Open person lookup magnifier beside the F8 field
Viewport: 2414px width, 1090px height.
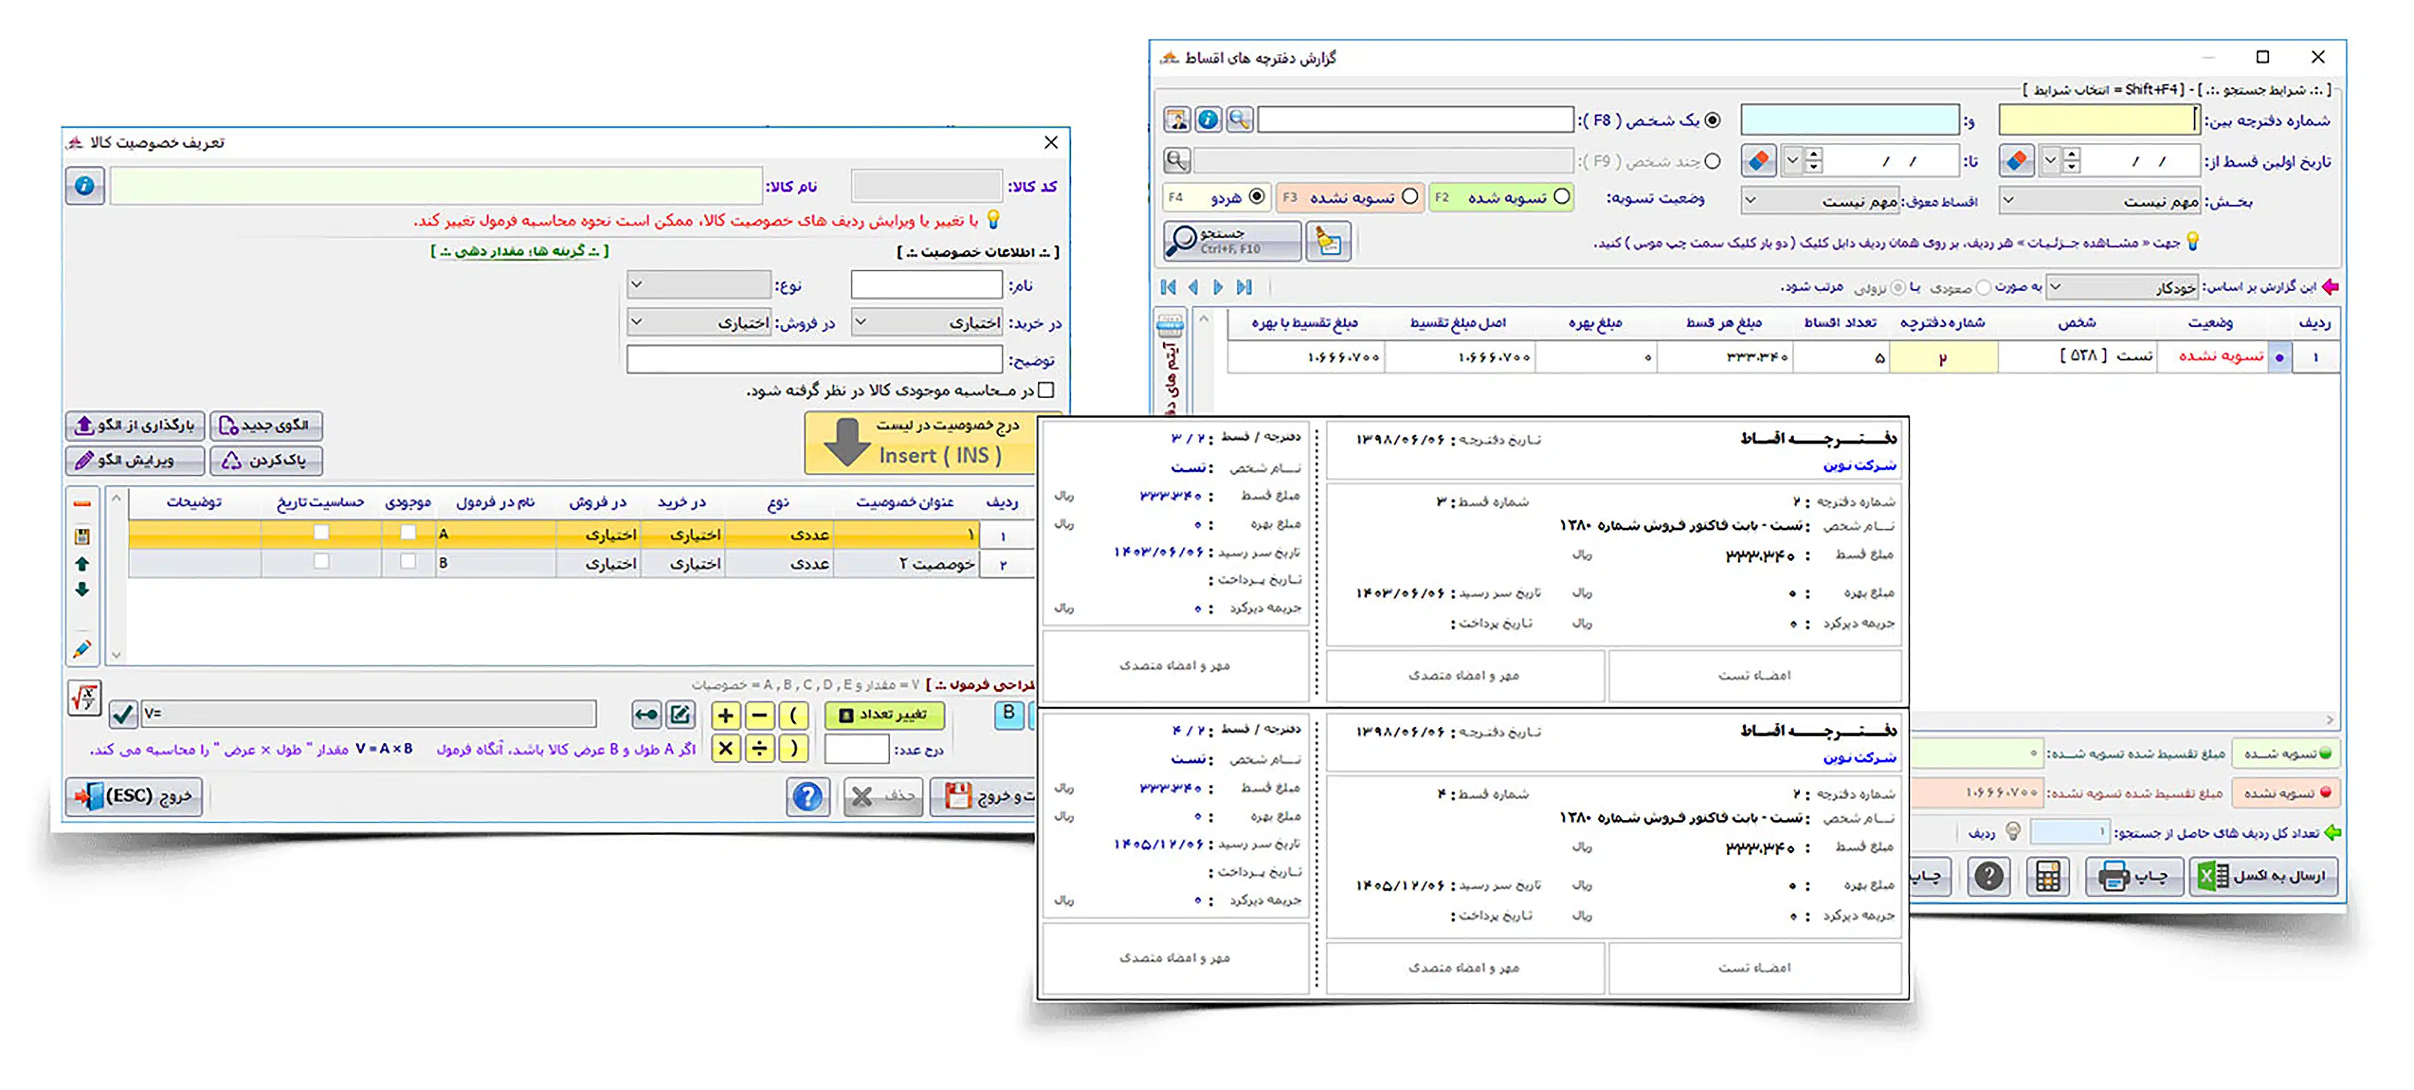click(x=1240, y=119)
